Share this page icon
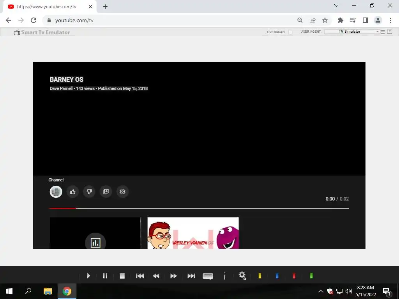This screenshot has height=299, width=399. pyautogui.click(x=312, y=20)
